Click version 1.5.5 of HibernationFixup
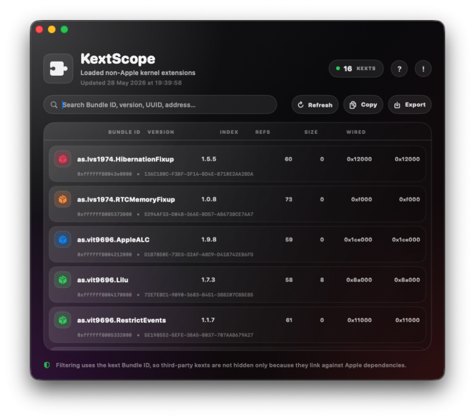The height and width of the screenshot is (420, 475). (x=209, y=159)
